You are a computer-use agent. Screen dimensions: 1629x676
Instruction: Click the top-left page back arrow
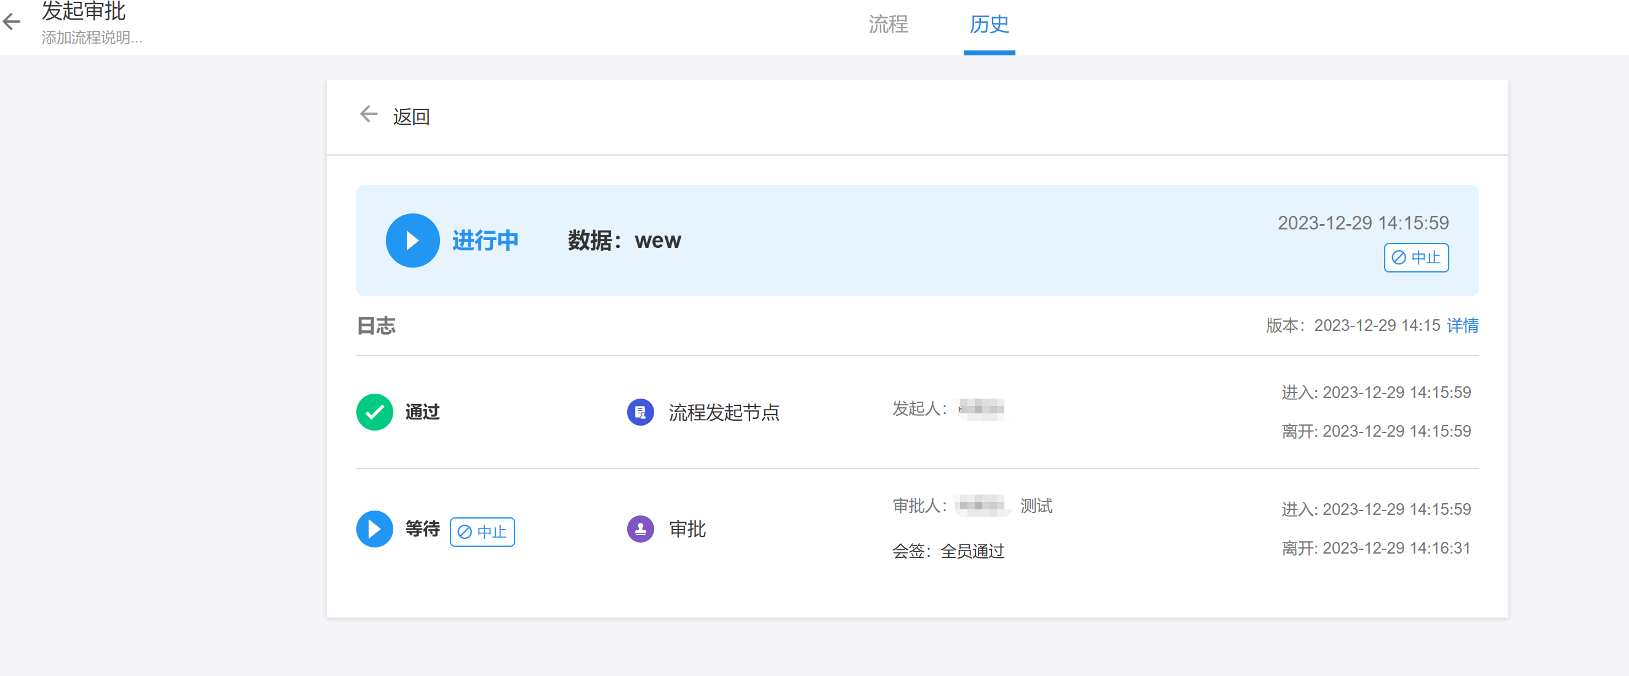(12, 22)
